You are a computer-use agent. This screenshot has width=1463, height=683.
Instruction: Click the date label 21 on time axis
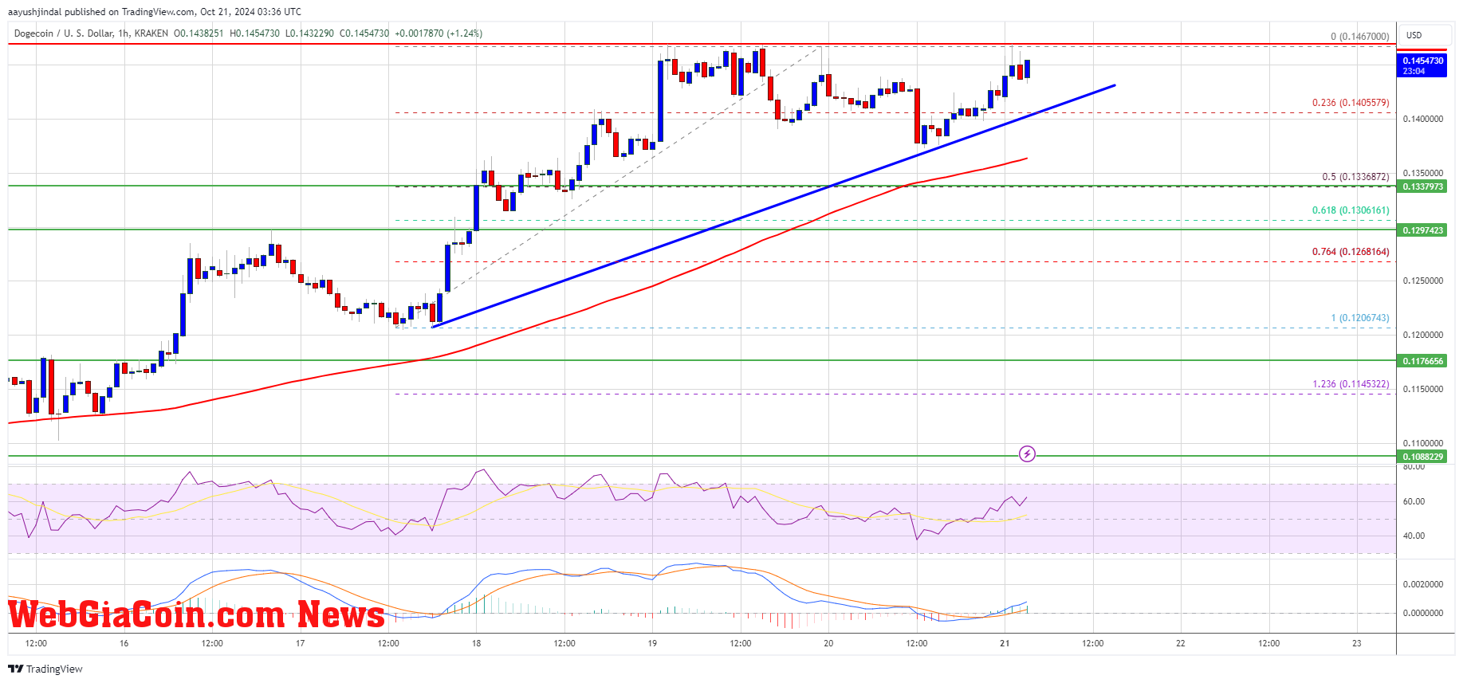(1005, 643)
